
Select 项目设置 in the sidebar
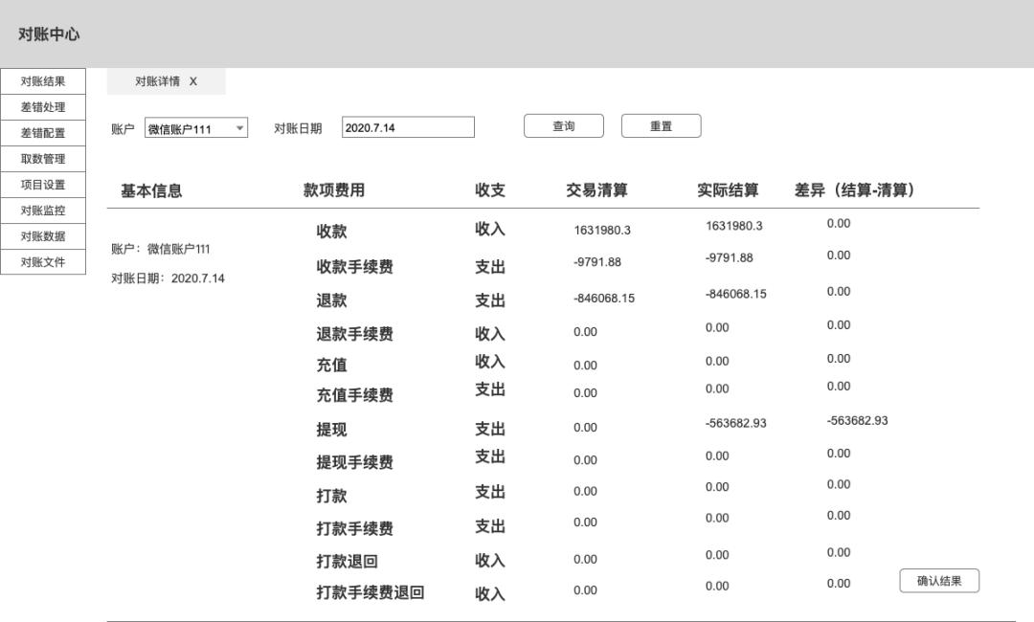point(42,184)
